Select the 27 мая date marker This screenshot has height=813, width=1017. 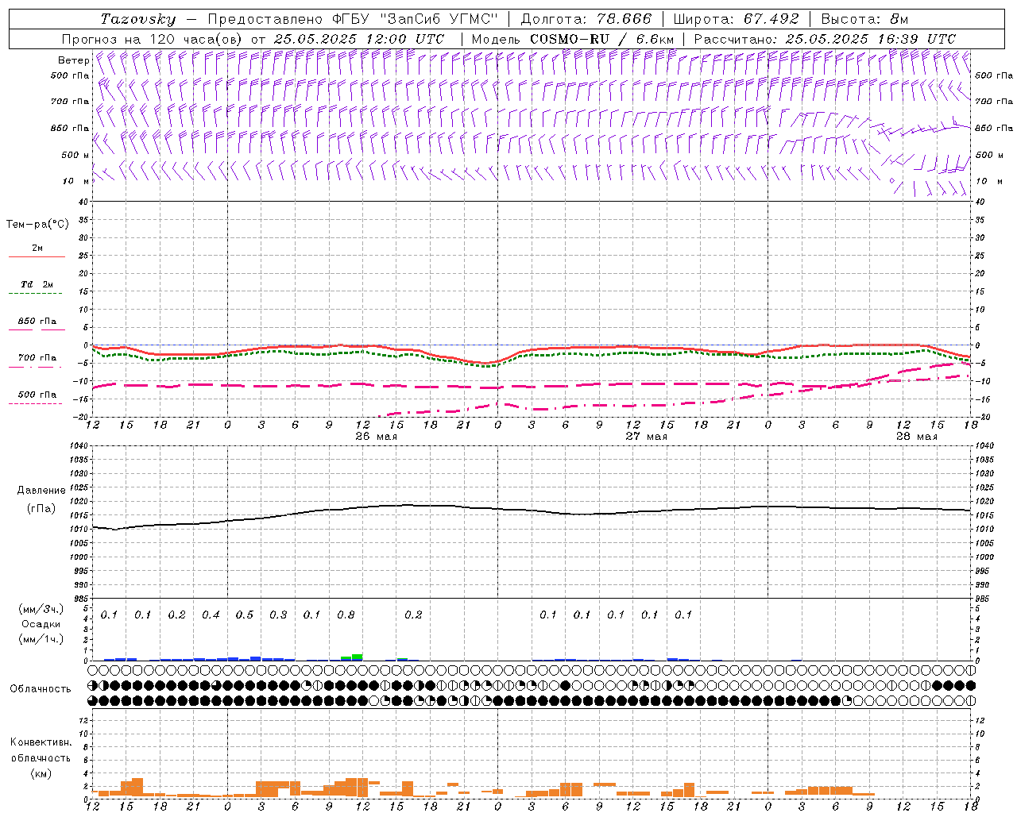pos(646,437)
